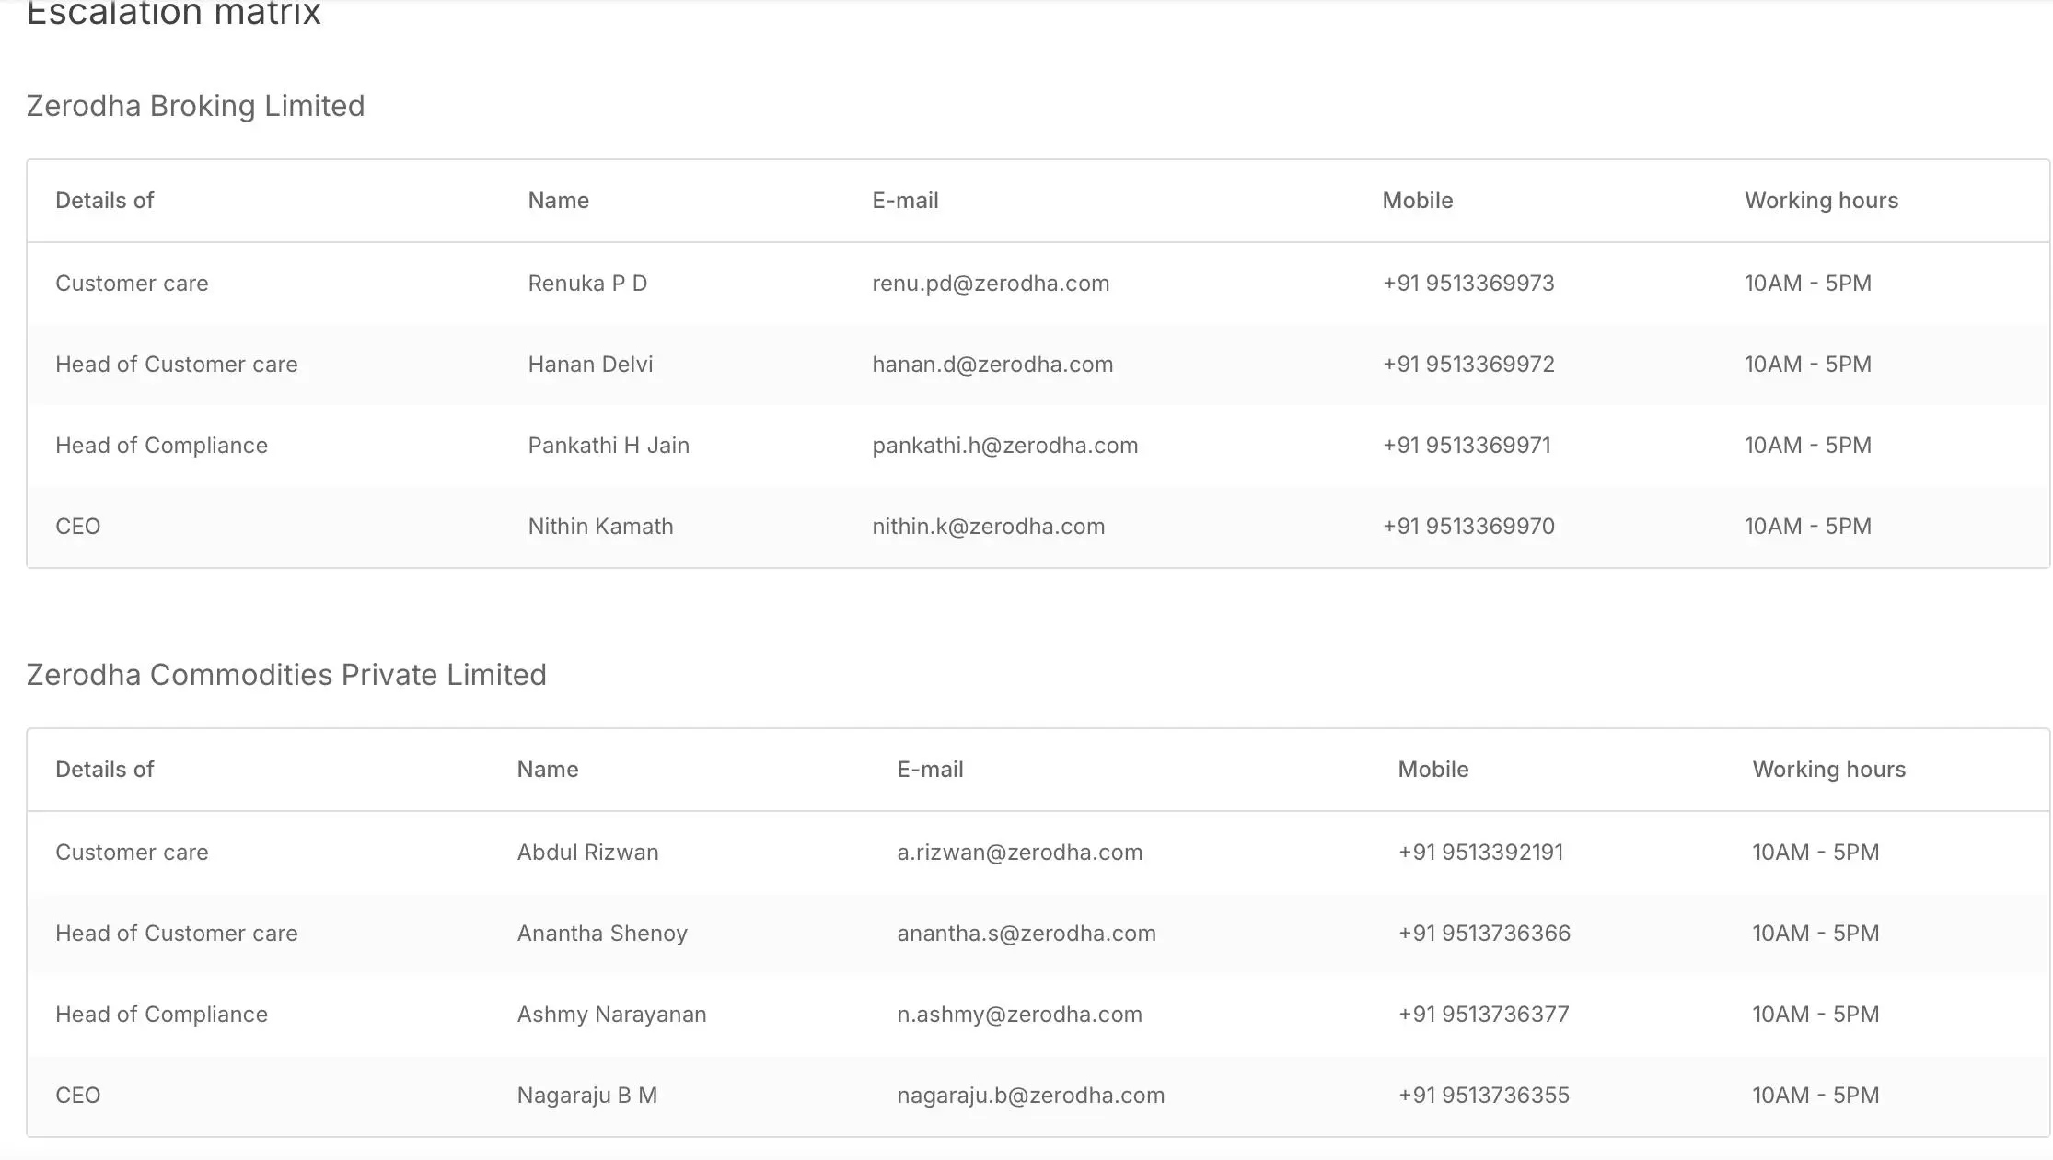Click 10AM - 5PM in Nithin Kamath row
The image size is (2053, 1160).
(x=1807, y=527)
